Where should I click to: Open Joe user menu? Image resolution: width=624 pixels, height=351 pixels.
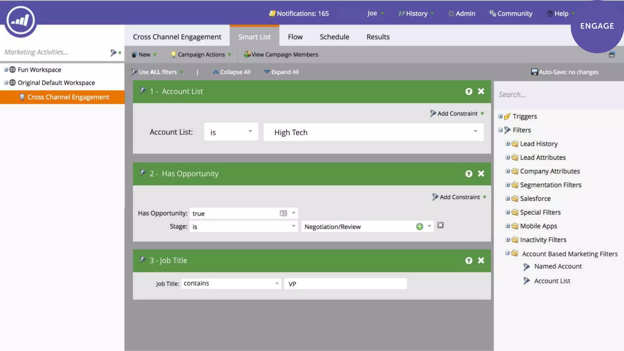375,13
